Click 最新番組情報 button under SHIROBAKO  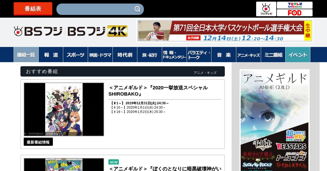[38, 142]
